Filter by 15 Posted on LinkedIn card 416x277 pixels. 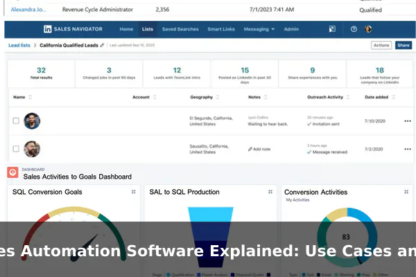pyautogui.click(x=245, y=73)
